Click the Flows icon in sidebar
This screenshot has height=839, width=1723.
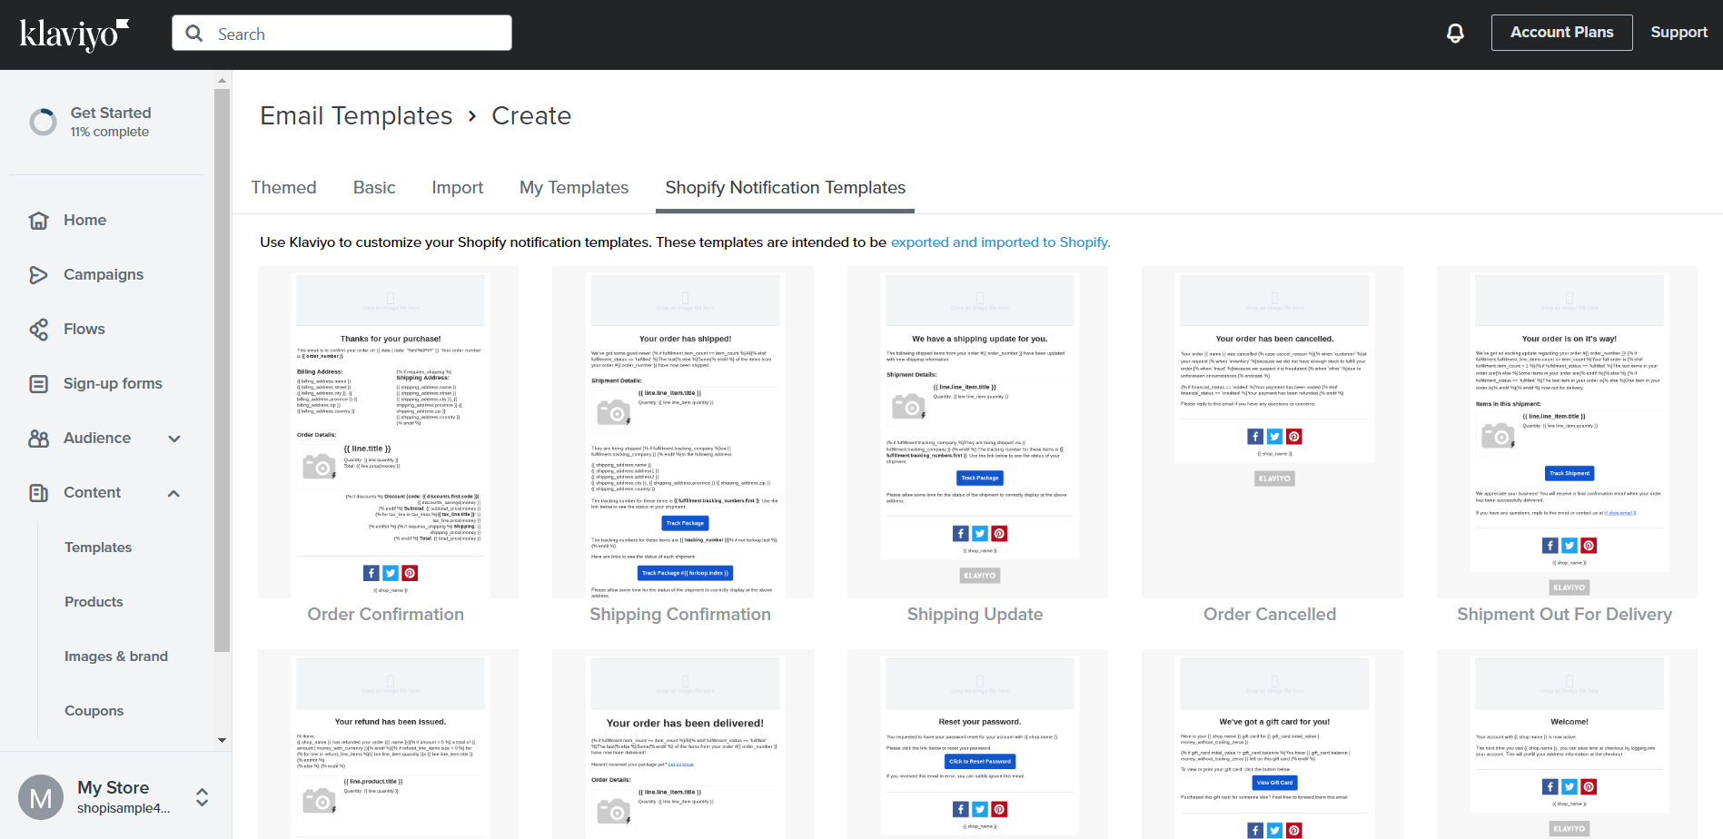click(38, 330)
